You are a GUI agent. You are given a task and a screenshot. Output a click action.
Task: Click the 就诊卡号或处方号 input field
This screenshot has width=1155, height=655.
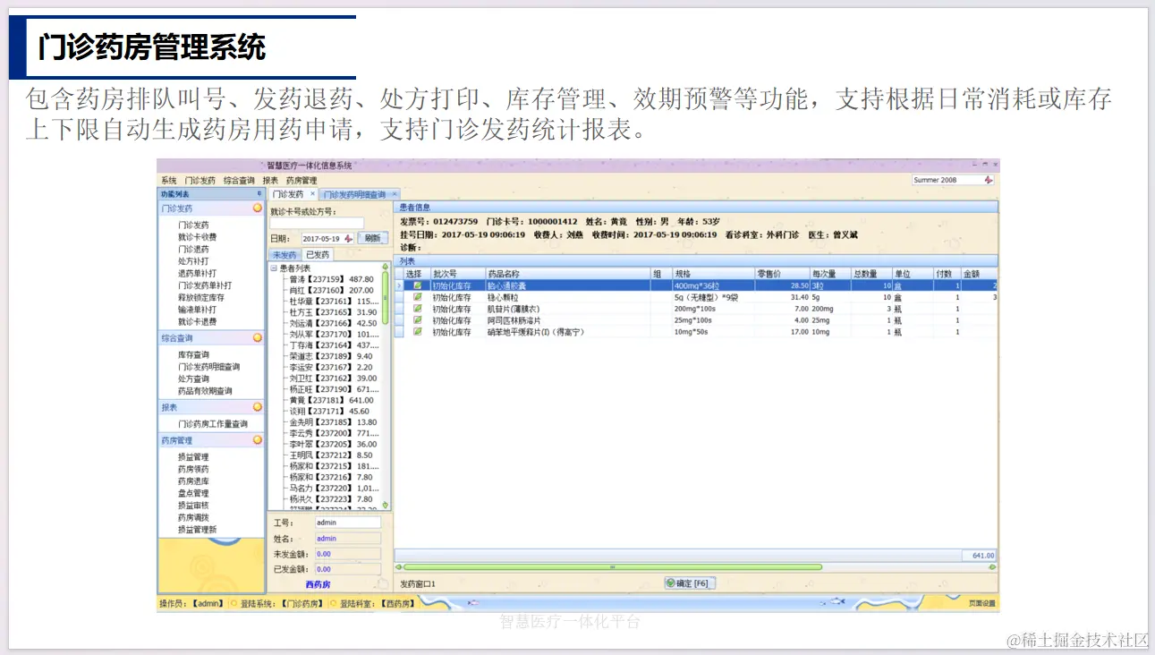[318, 223]
